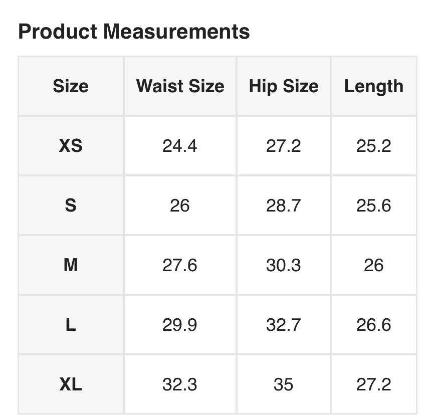The width and height of the screenshot is (434, 415).
Task: Select the S size row label
Action: (x=71, y=205)
